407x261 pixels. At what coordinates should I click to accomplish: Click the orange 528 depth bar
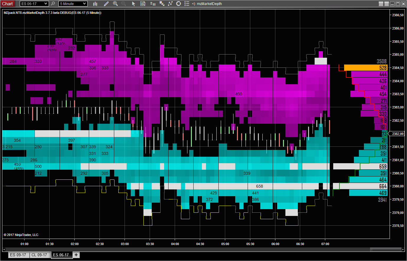point(366,68)
